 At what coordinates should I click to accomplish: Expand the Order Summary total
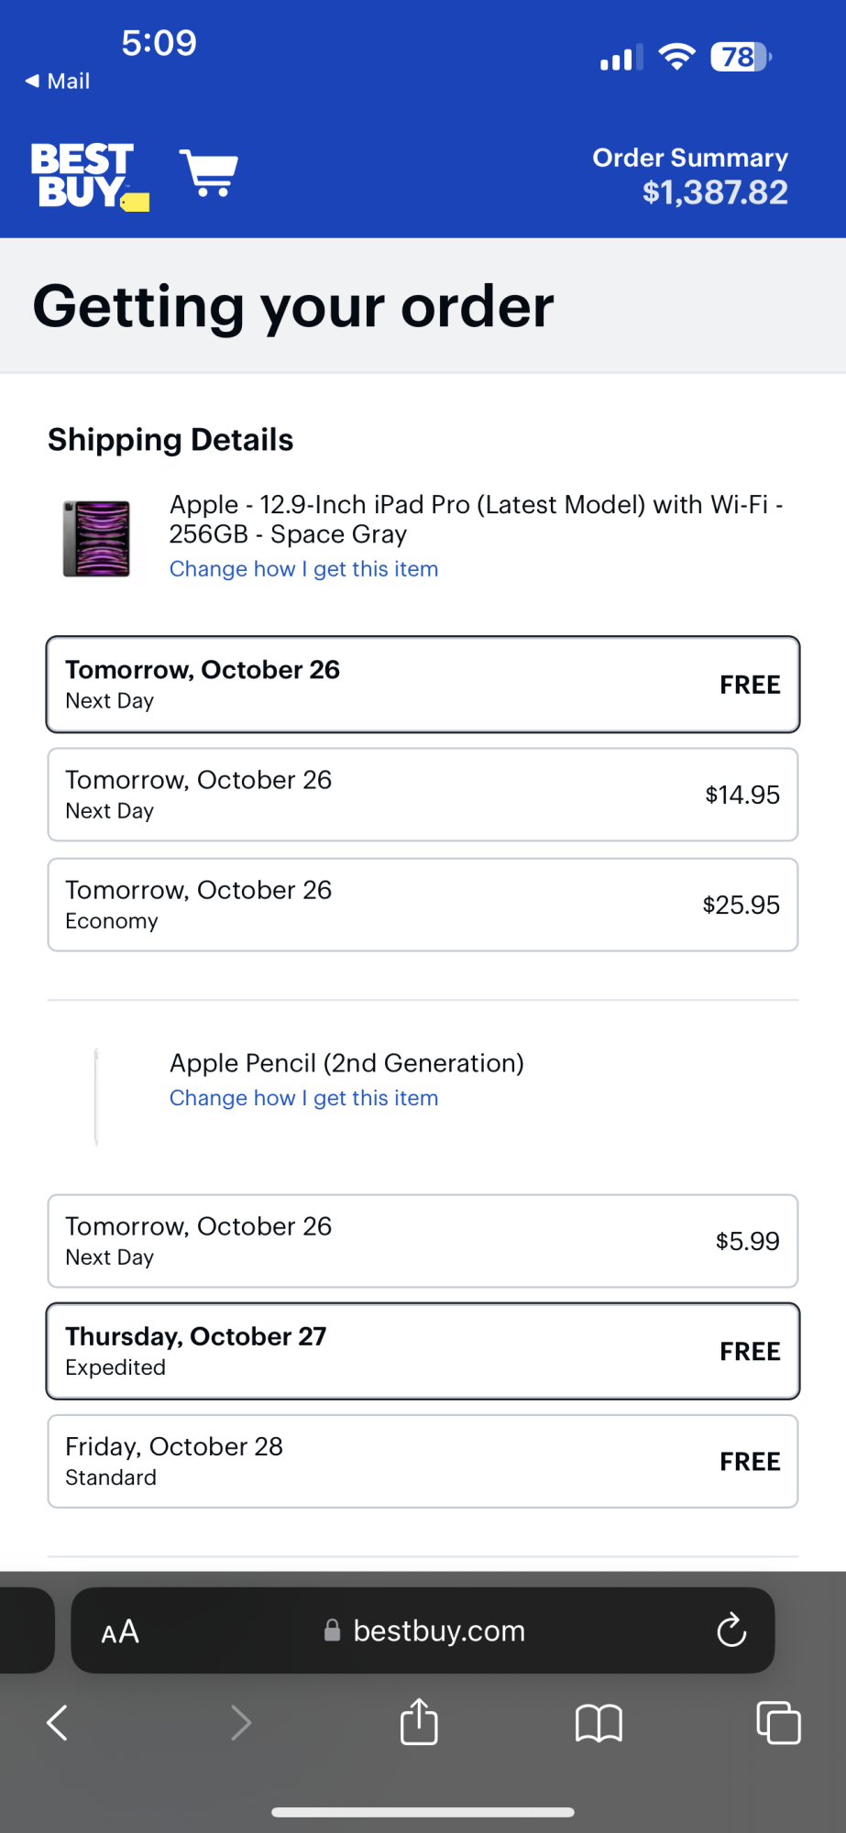coord(690,175)
